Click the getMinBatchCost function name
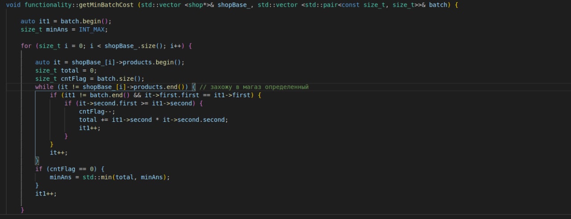571x219 pixels. [x=106, y=5]
